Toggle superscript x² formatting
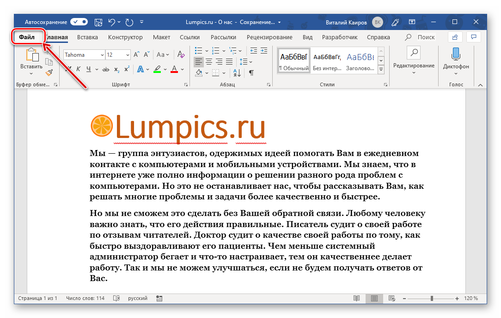 coord(127,69)
